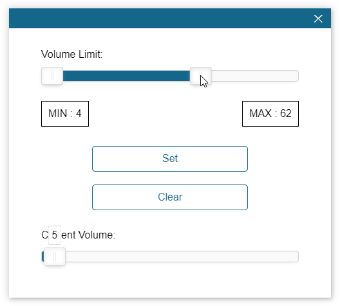This screenshot has height=306, width=340.
Task: Click the maximum Volume Limit slider handle
Action: (200, 76)
